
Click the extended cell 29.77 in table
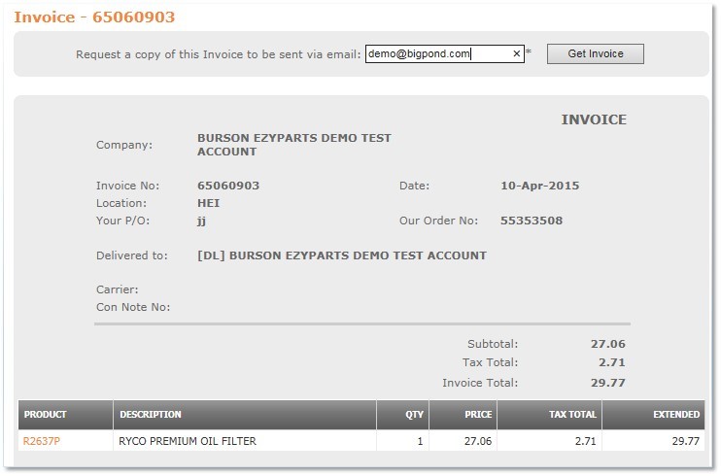(653, 441)
